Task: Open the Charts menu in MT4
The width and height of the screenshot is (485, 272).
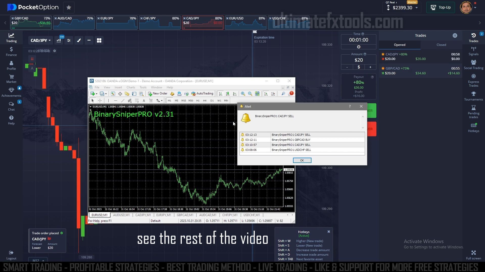Action: click(x=131, y=87)
